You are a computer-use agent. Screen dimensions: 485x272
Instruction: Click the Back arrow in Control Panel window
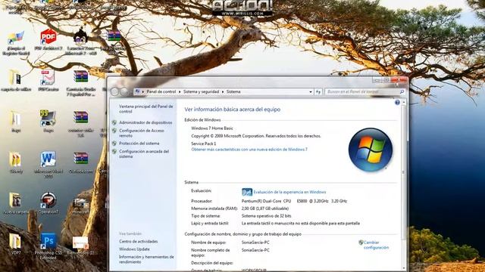coord(114,91)
